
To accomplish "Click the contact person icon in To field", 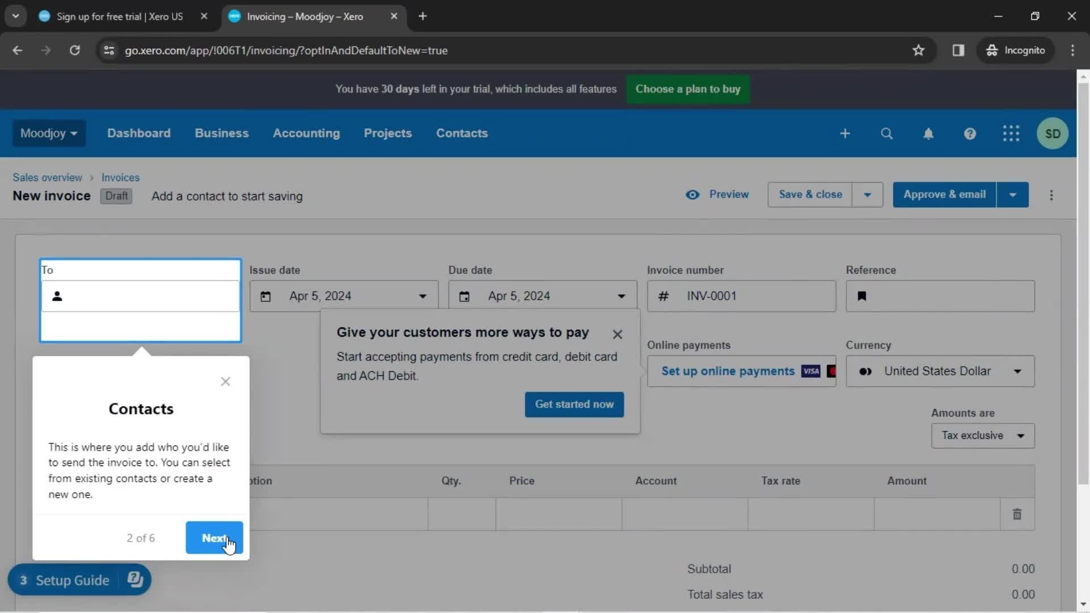I will pos(57,296).
